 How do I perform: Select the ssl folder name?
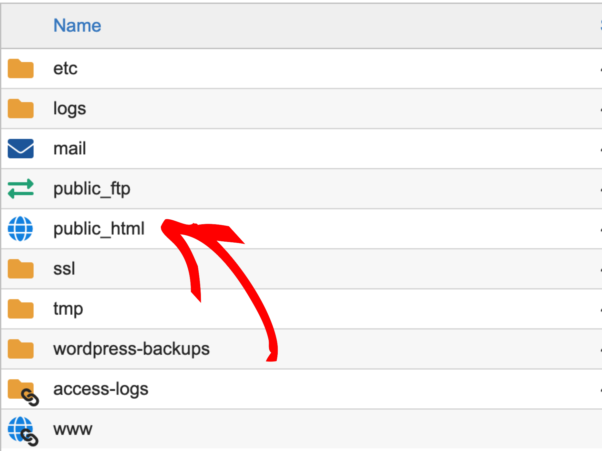(x=64, y=269)
